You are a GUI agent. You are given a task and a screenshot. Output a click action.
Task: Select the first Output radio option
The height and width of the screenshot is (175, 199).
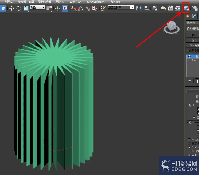click(x=198, y=126)
